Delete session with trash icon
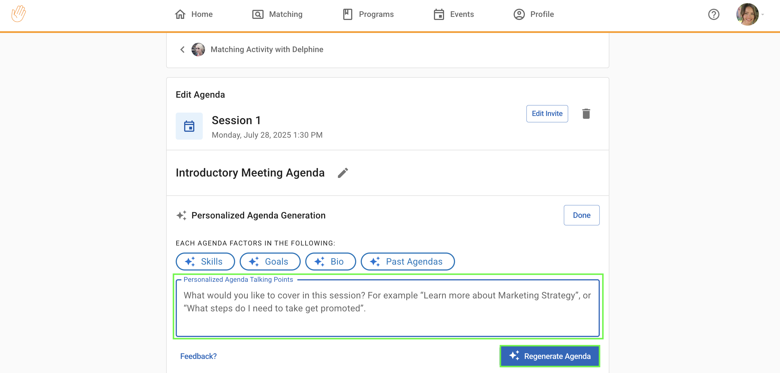The width and height of the screenshot is (780, 373). click(x=586, y=113)
